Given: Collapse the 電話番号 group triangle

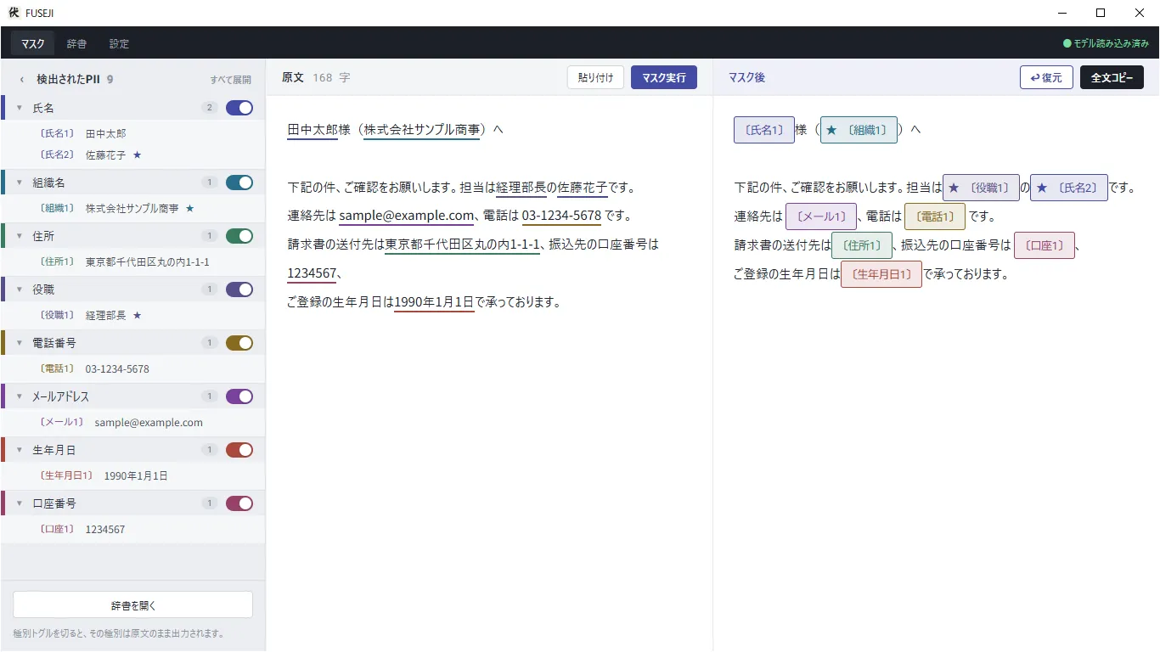Looking at the screenshot, I should coord(20,343).
